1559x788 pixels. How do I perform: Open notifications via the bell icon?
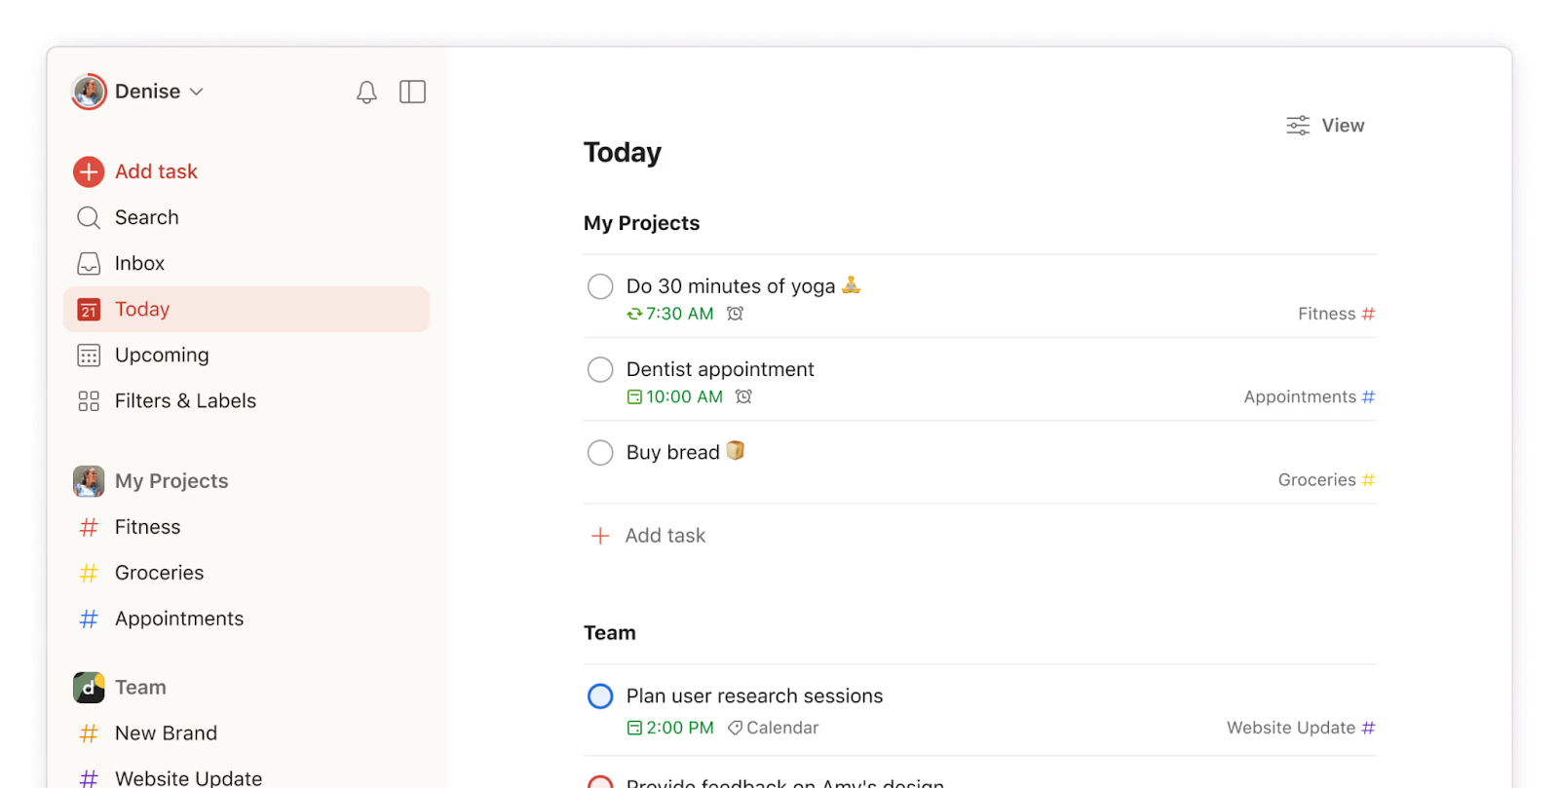[366, 91]
